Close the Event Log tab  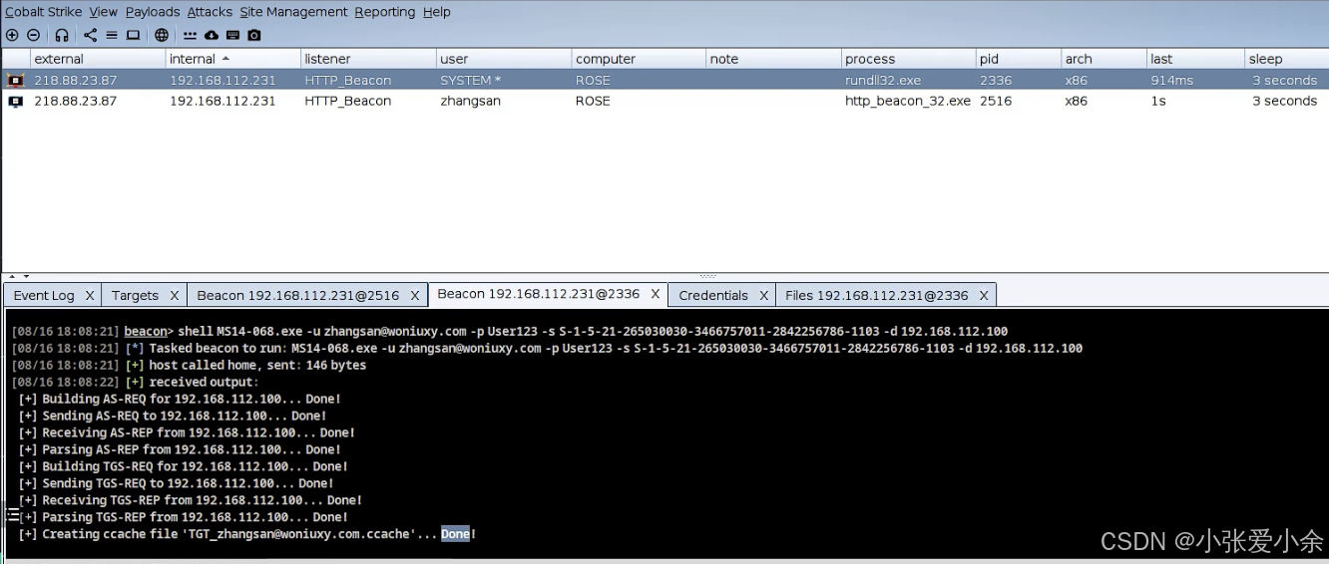90,295
